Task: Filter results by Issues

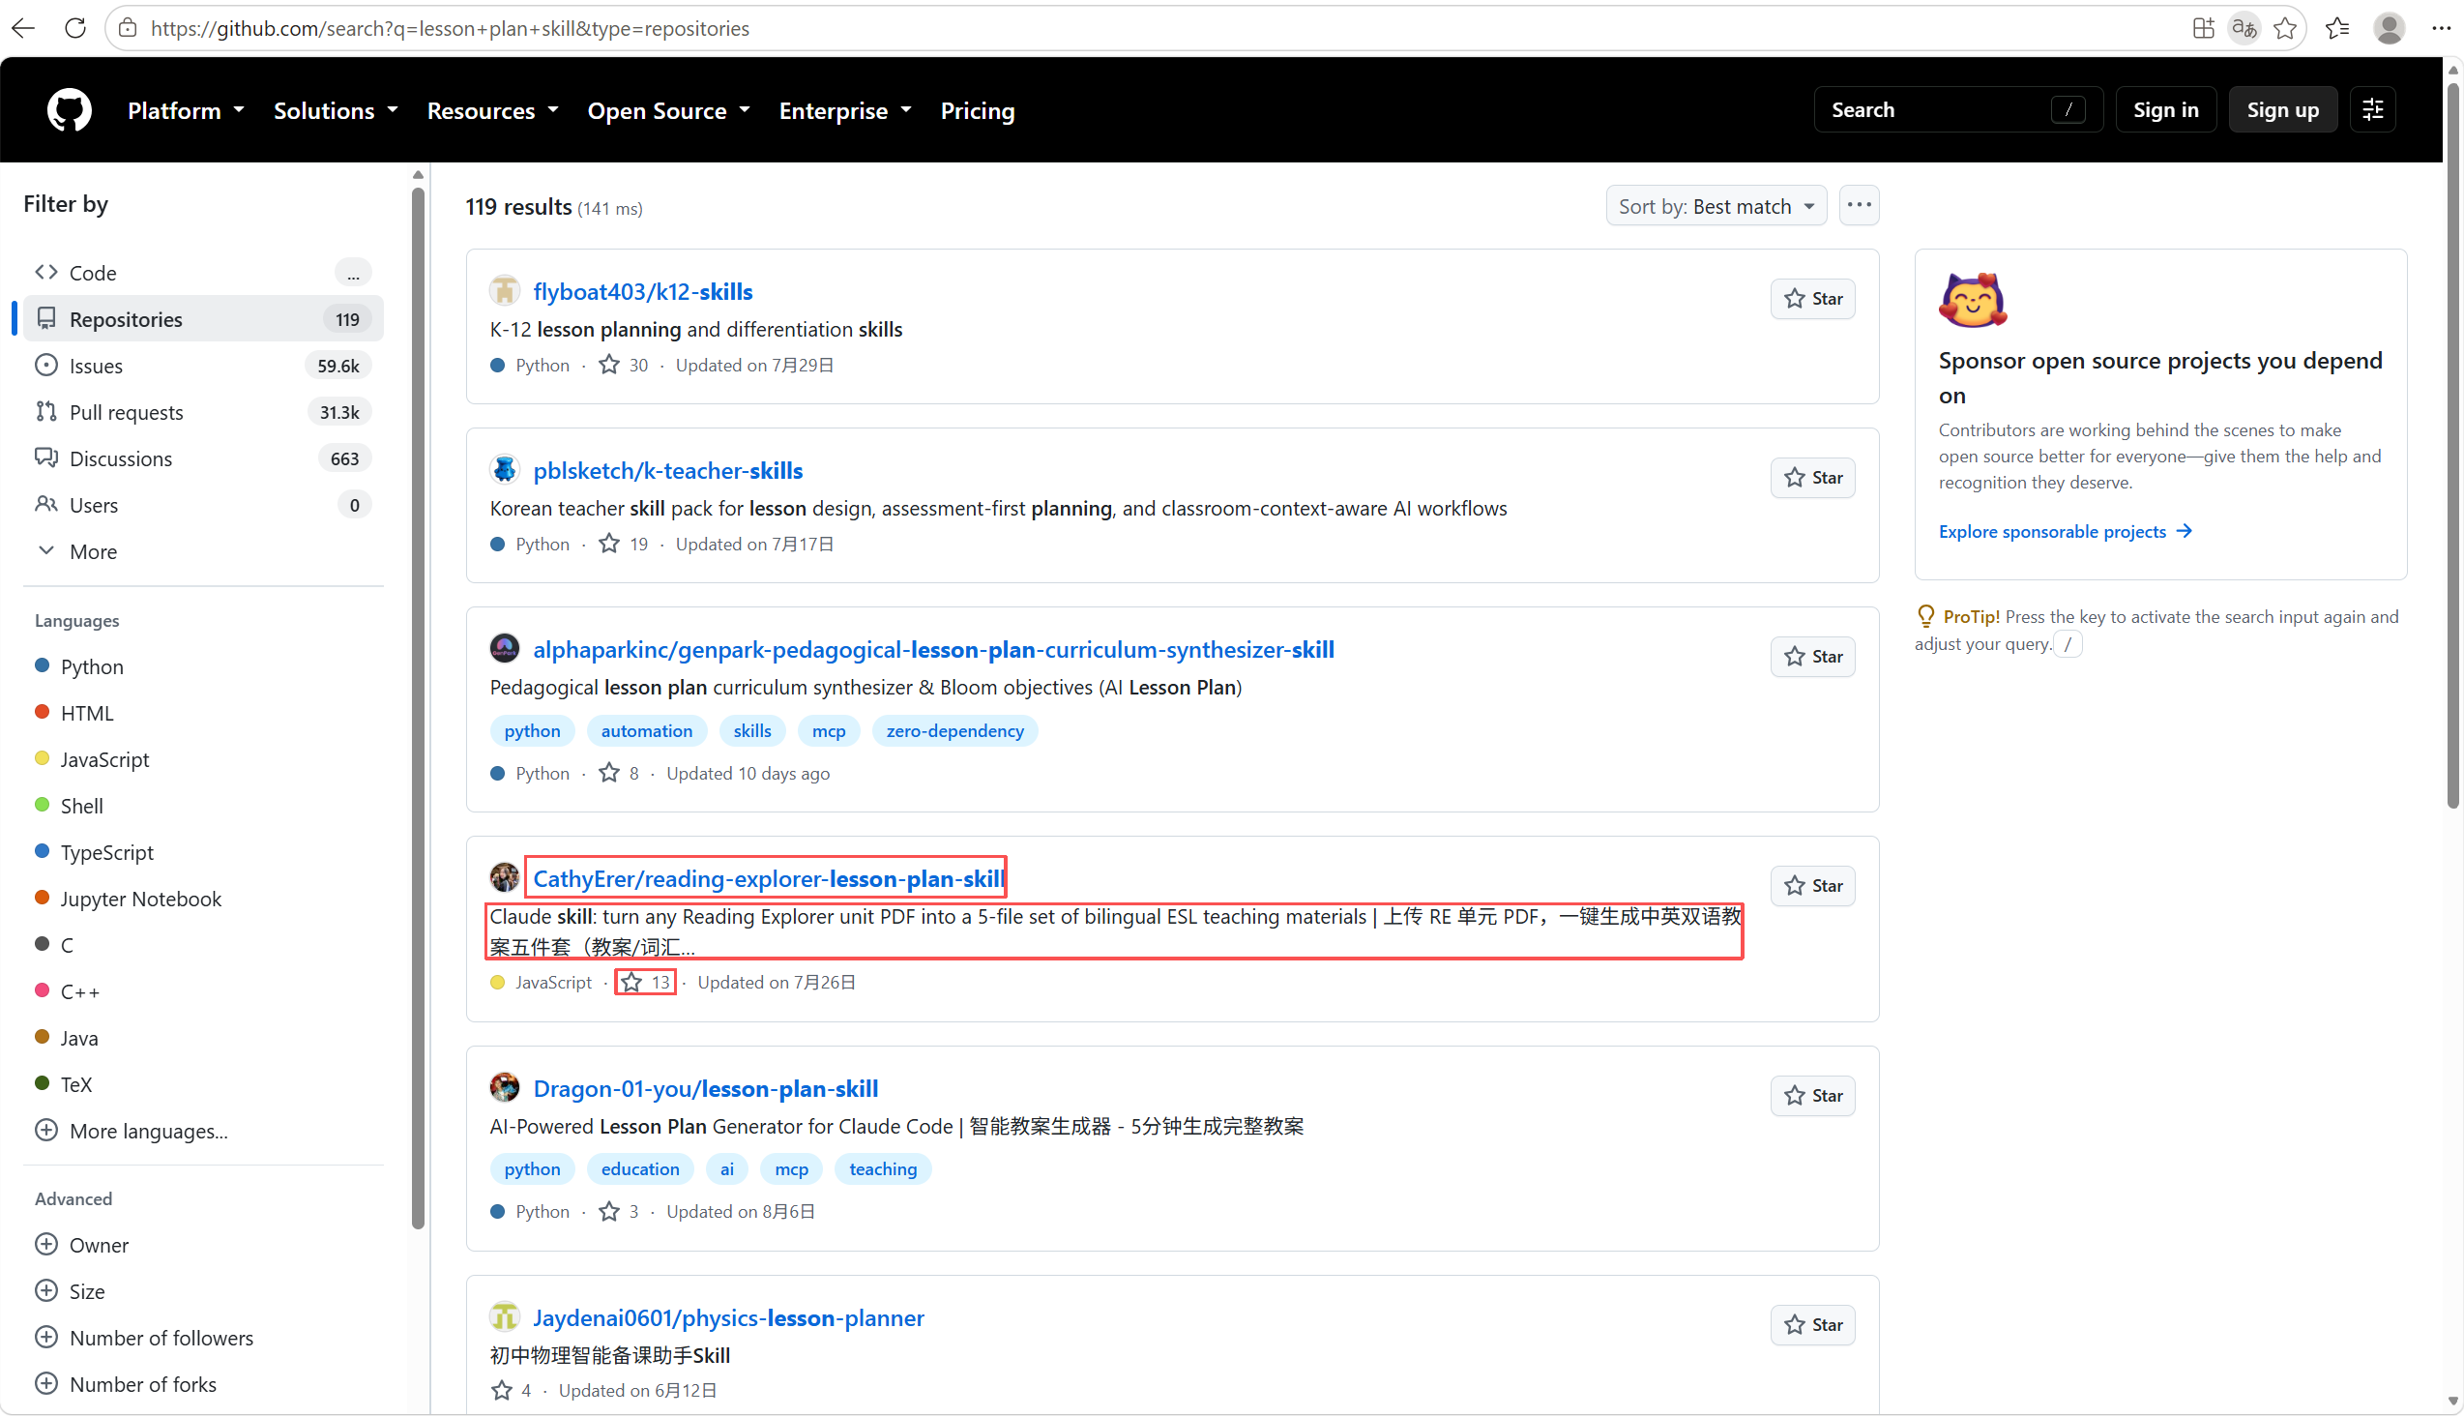Action: 202,365
